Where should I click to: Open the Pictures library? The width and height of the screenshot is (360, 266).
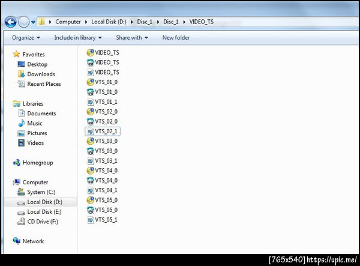click(37, 133)
